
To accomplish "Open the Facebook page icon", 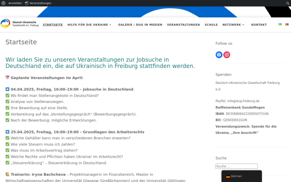I will click(219, 55).
